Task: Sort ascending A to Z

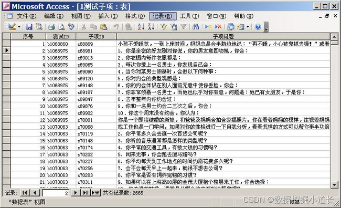Action: (141, 27)
